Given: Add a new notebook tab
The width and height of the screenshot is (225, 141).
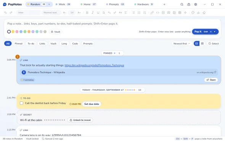Looking at the screenshot, I should point(164,4).
